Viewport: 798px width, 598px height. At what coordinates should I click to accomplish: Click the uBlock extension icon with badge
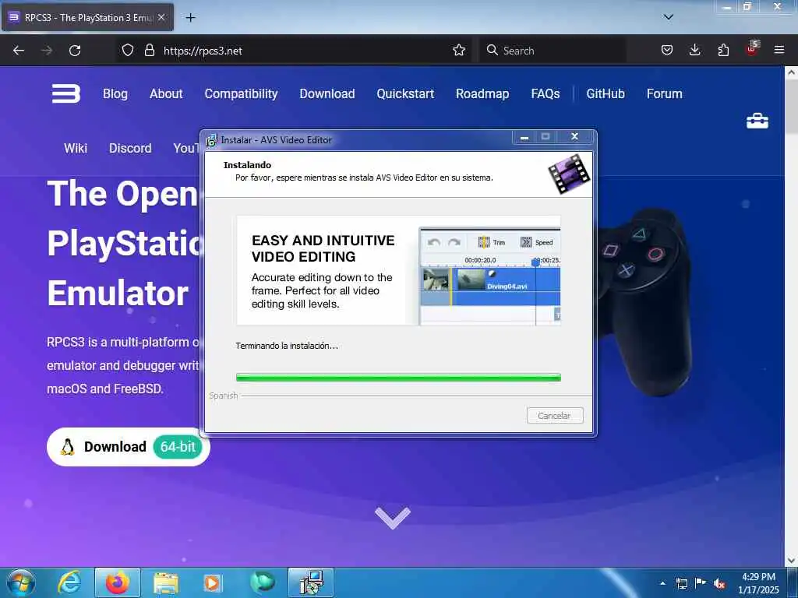(752, 49)
